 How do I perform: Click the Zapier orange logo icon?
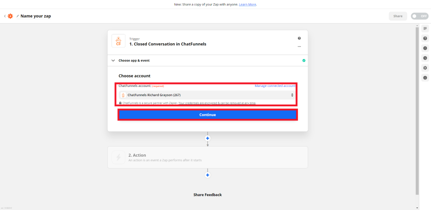10,16
